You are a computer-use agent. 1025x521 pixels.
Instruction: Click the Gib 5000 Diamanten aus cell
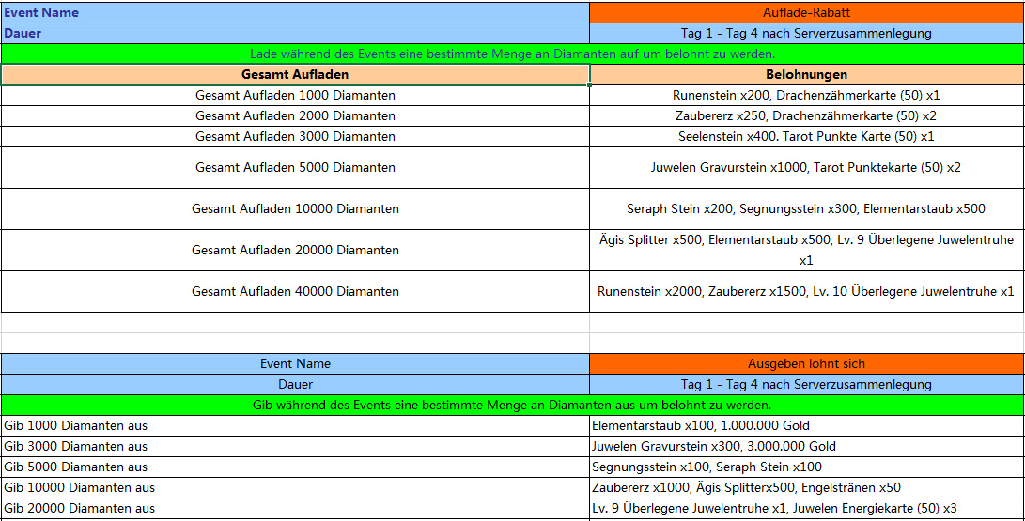click(x=295, y=467)
